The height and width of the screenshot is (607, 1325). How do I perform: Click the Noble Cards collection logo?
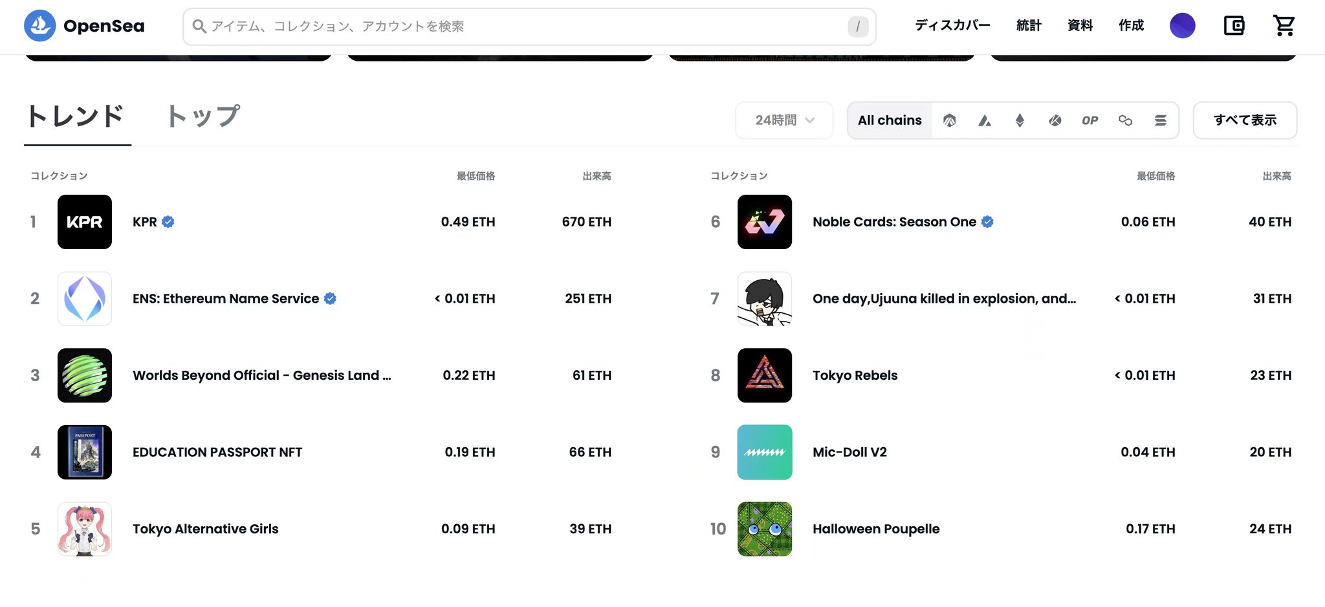point(765,222)
